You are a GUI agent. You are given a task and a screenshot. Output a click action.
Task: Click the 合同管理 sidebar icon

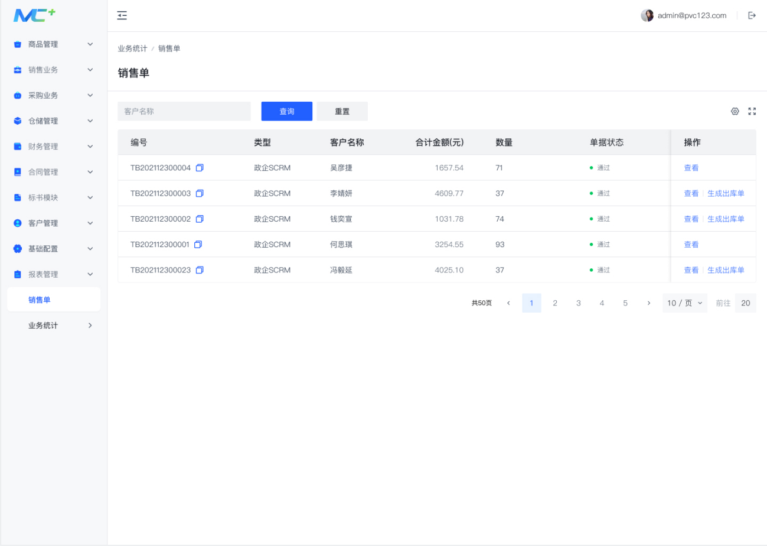18,172
